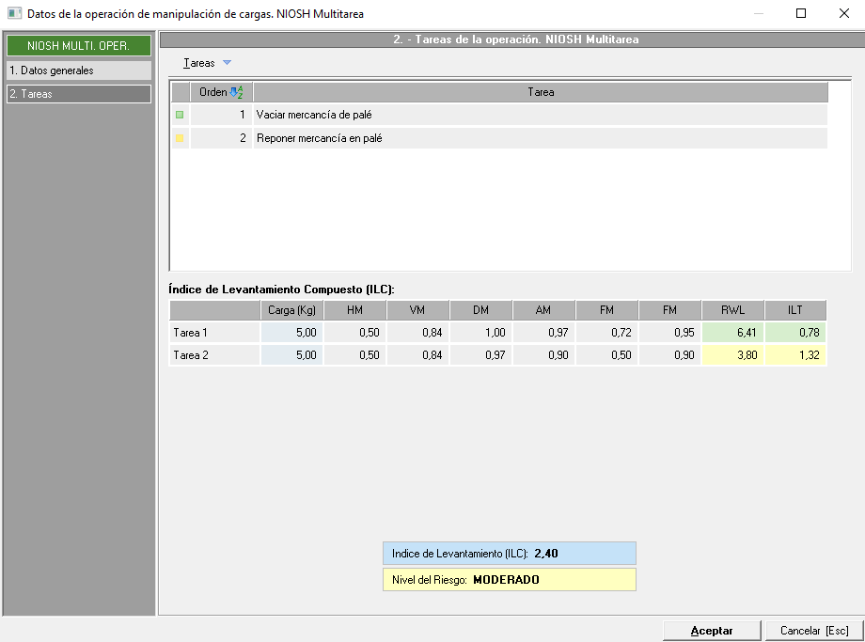Image resolution: width=865 pixels, height=642 pixels.
Task: Click Carga (Kg) value for Tarea 2
Action: pyautogui.click(x=291, y=355)
